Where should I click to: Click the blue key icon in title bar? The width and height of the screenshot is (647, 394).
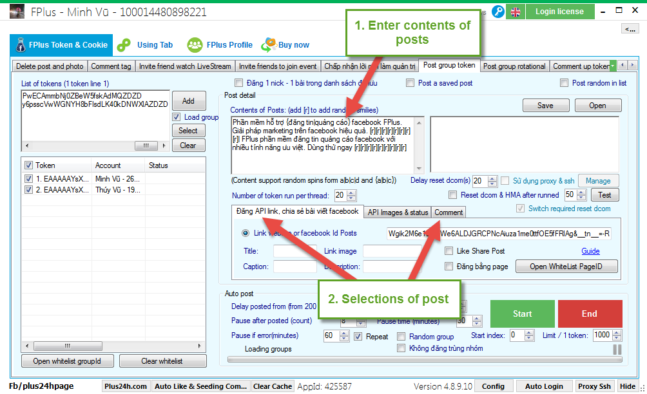point(498,12)
